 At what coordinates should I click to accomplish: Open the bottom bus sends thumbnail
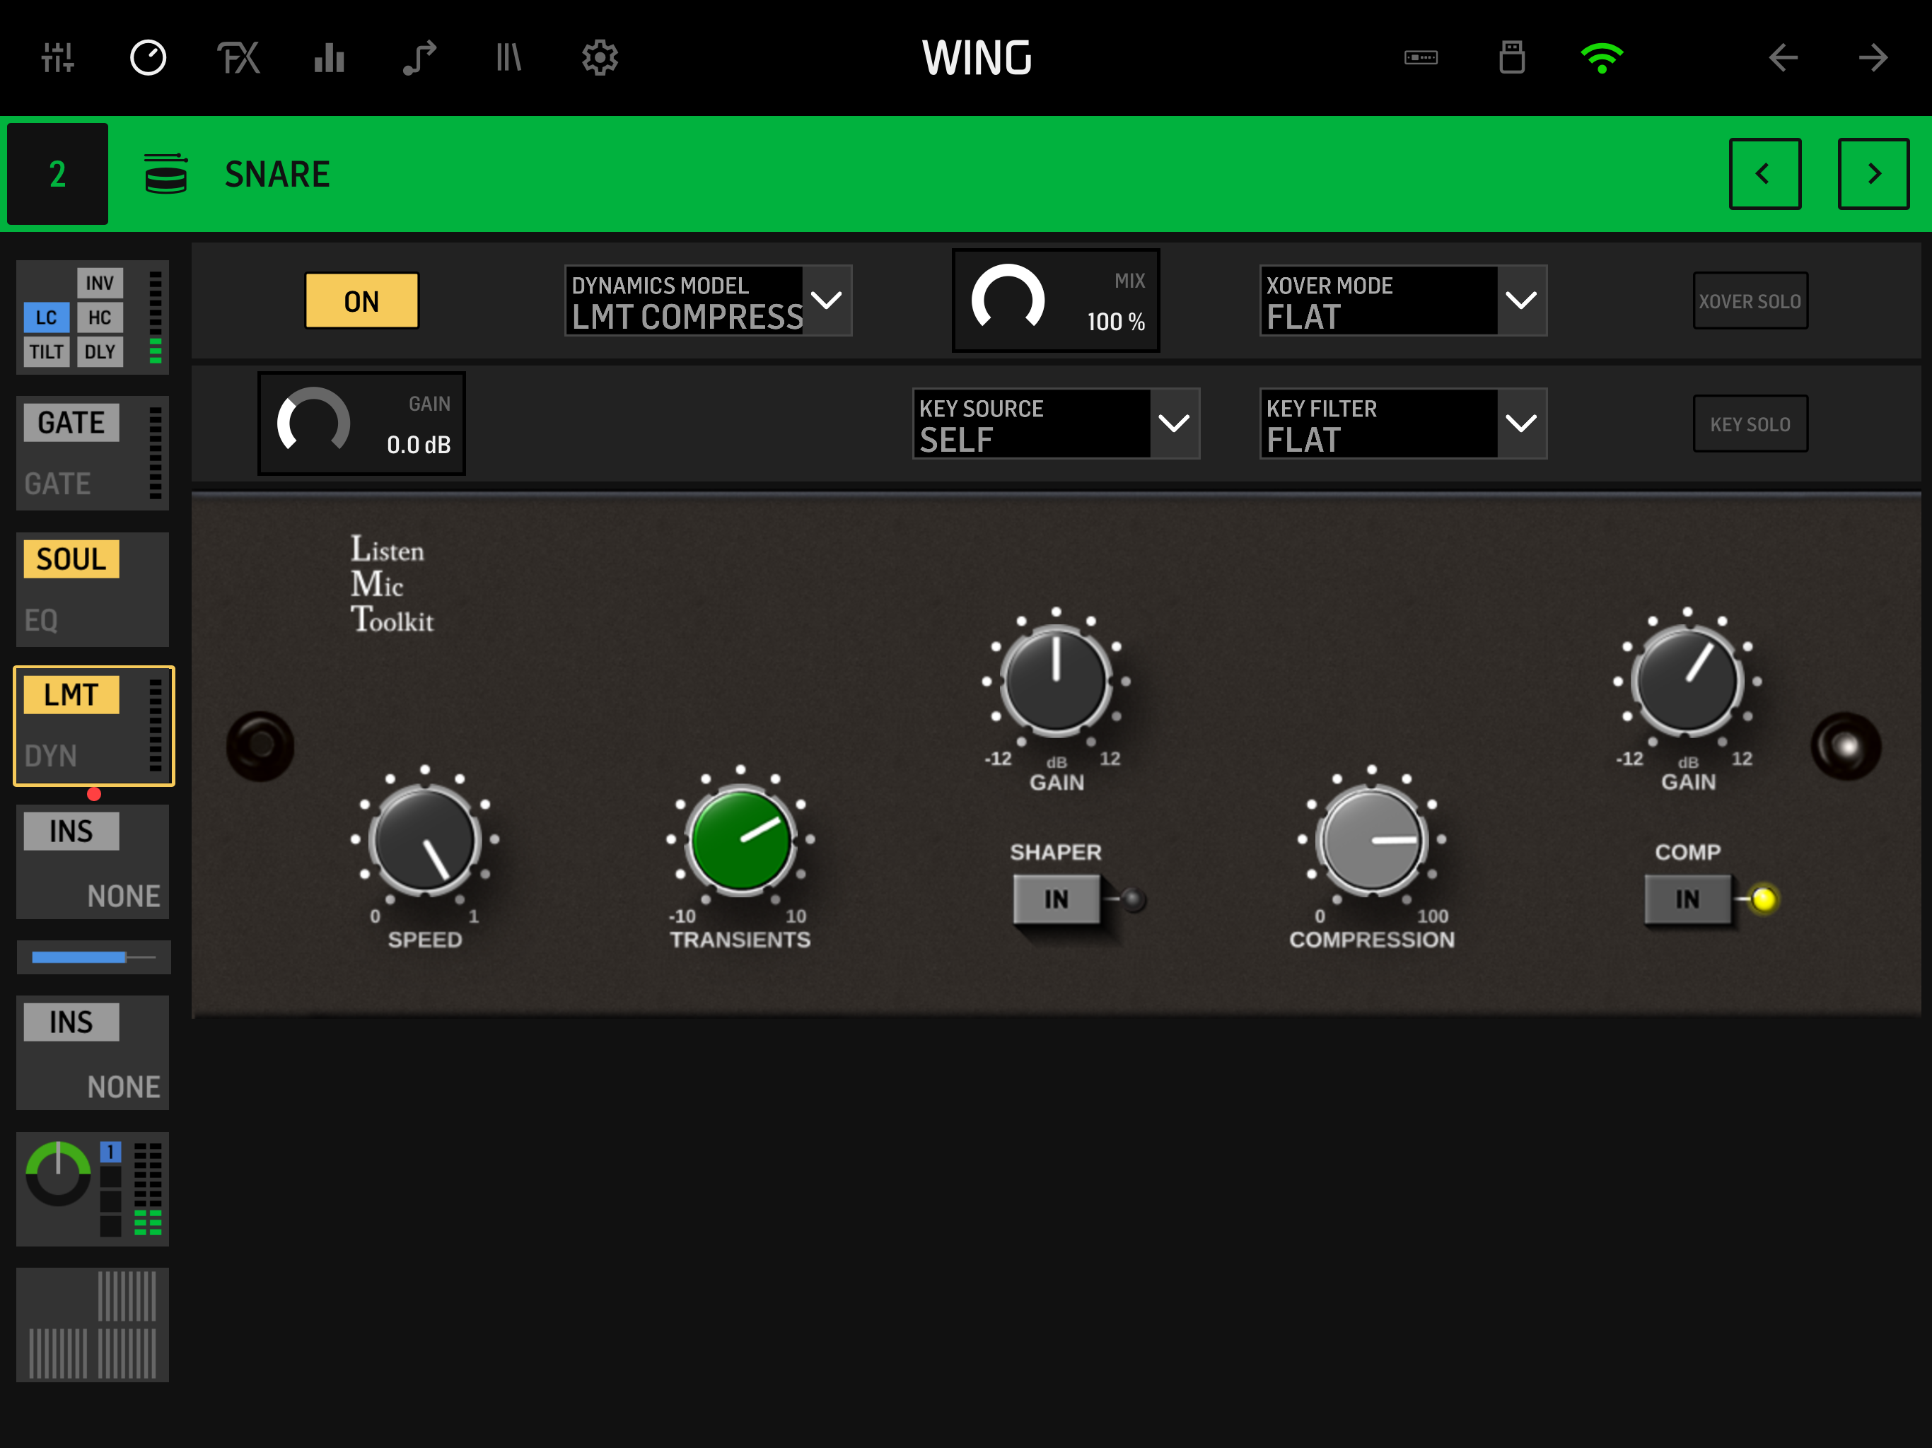point(93,1326)
